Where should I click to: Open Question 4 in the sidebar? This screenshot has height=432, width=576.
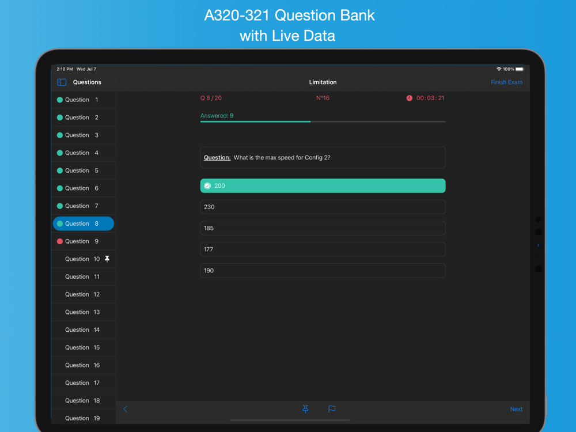(x=84, y=153)
